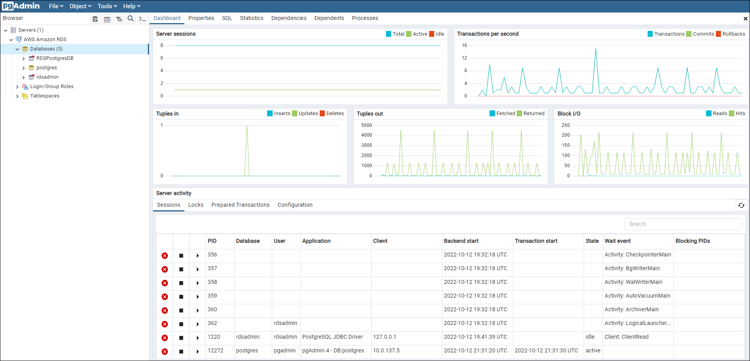Viewport: 750px width, 361px height.
Task: Expand details for session PID 1220
Action: [198, 338]
